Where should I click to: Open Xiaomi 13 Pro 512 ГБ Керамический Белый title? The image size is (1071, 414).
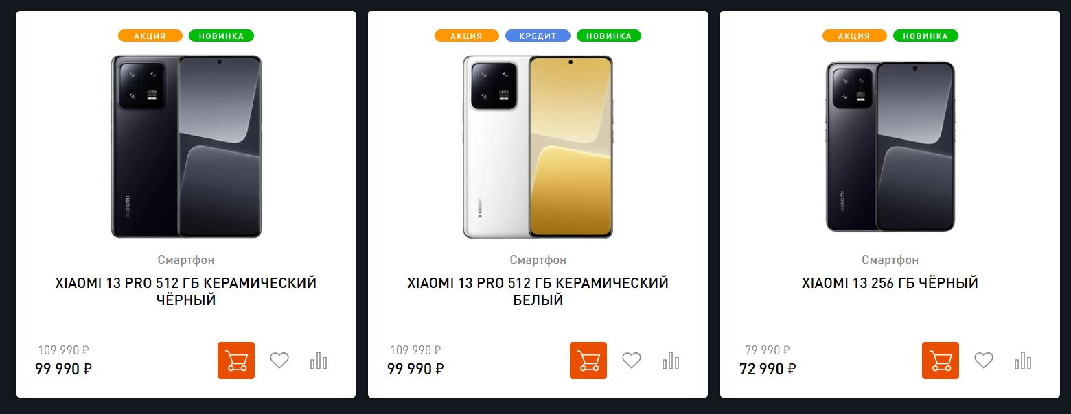click(x=538, y=291)
